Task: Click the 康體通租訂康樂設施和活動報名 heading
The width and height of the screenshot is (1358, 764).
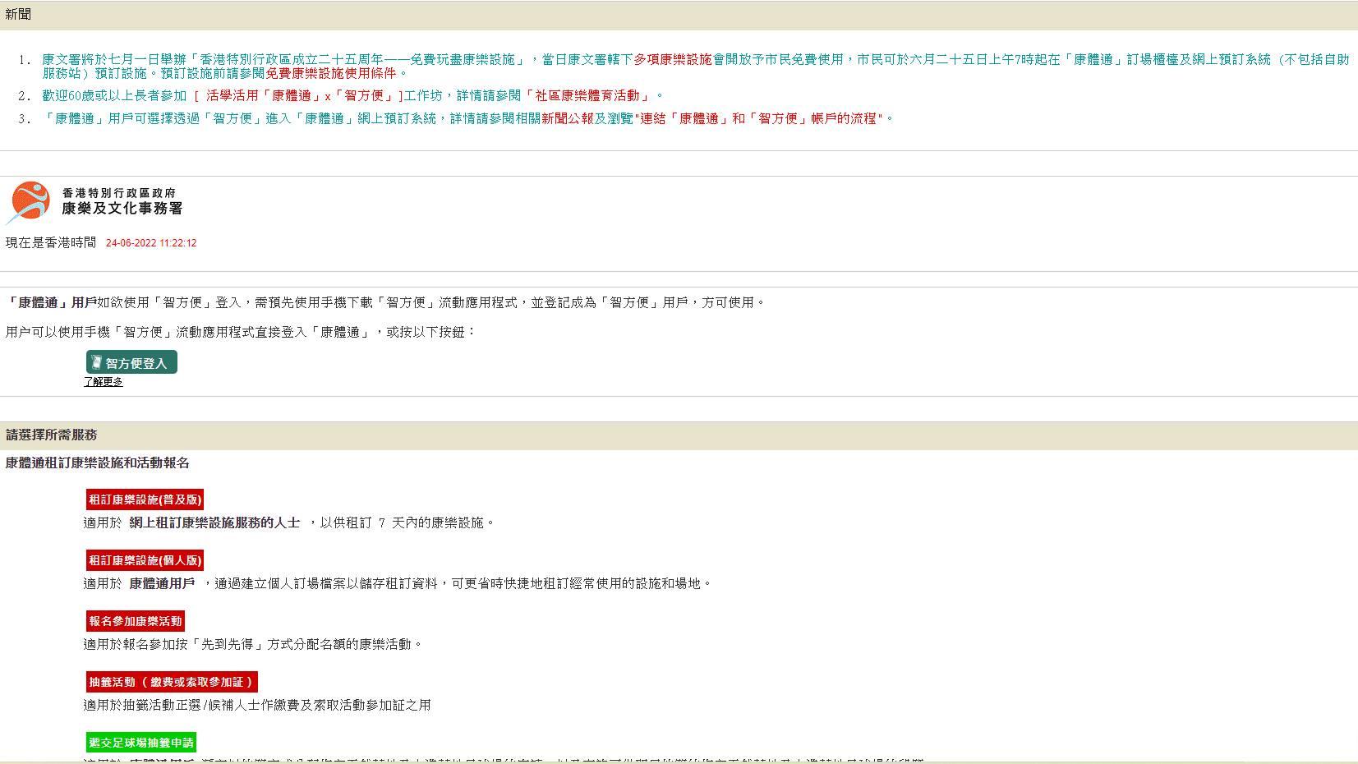Action: (98, 463)
